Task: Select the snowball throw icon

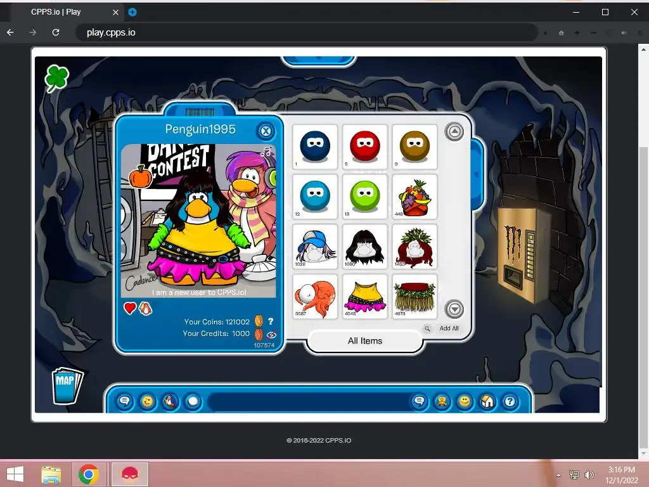Action: click(193, 401)
